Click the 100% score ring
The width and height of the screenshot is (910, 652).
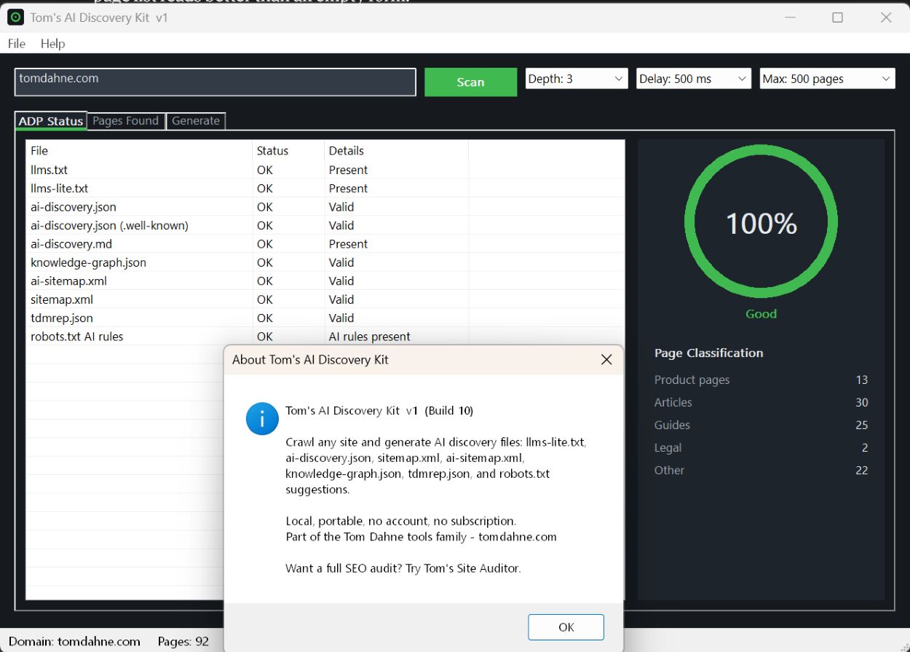pos(761,221)
